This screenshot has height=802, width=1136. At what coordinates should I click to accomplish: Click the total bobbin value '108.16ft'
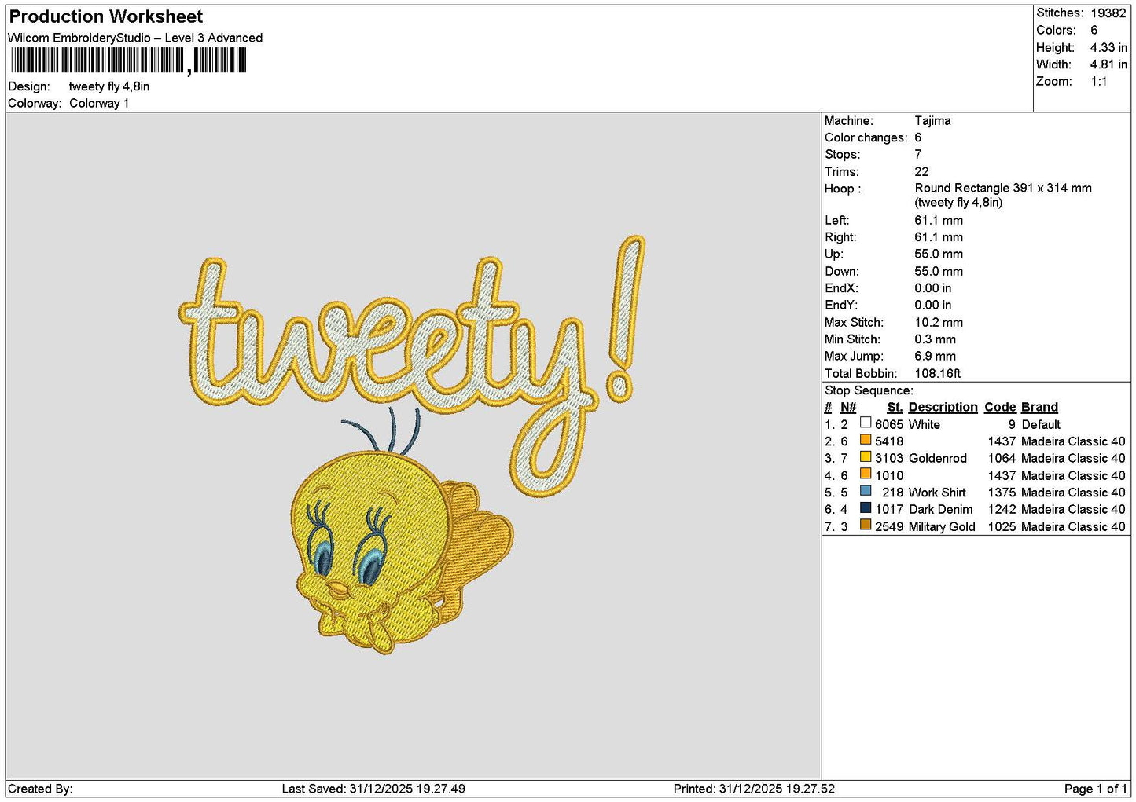938,373
